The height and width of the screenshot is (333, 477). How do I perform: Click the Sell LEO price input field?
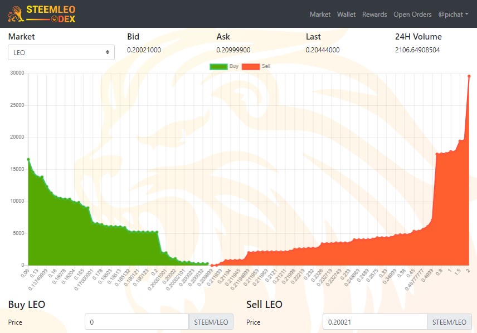point(375,322)
